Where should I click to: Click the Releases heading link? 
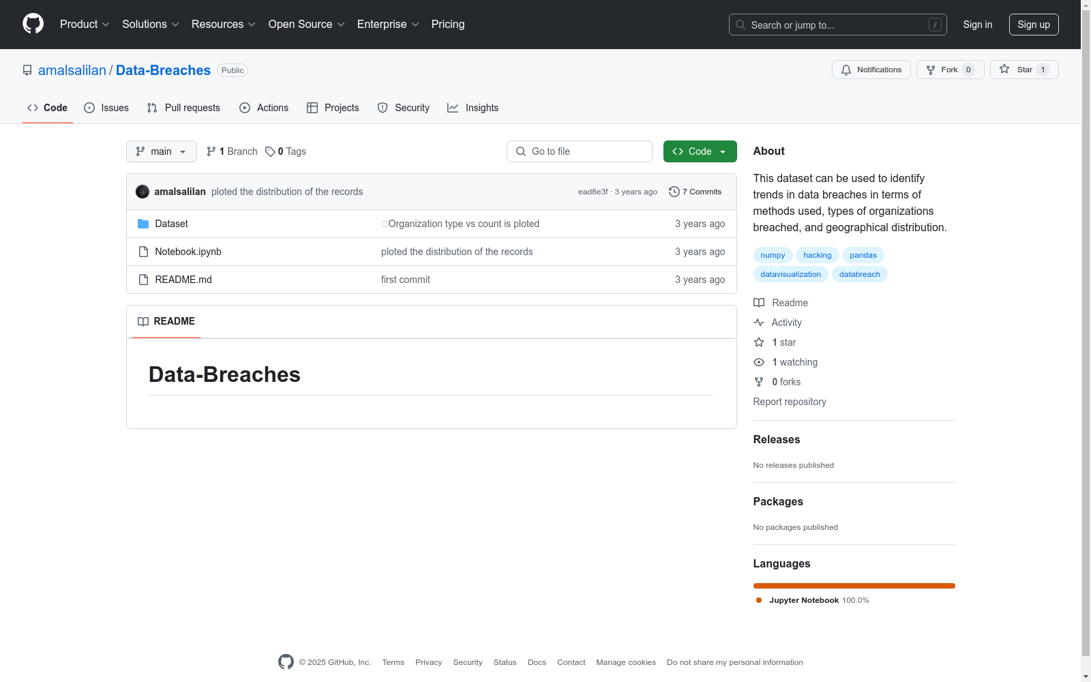pyautogui.click(x=777, y=440)
